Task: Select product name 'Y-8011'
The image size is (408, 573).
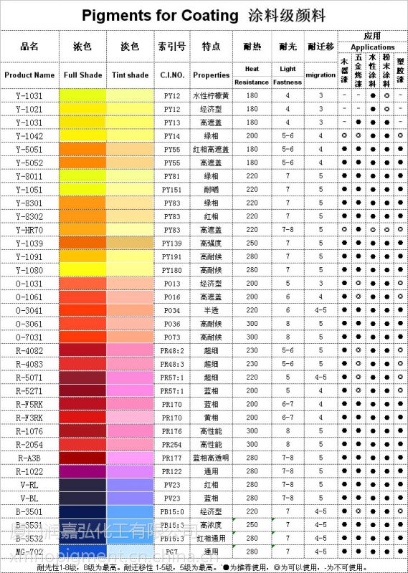Action: click(29, 176)
